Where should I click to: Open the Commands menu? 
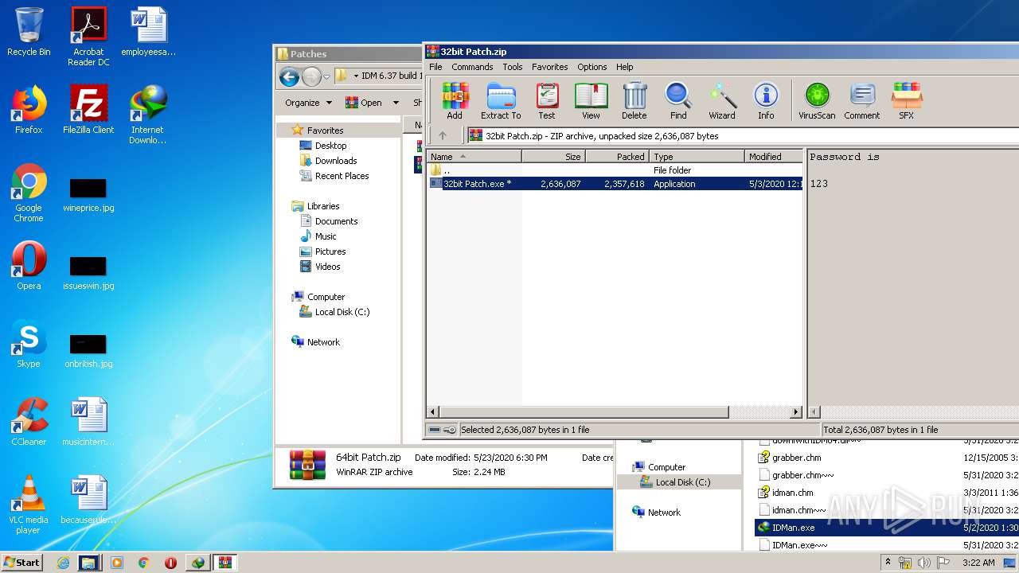[472, 67]
